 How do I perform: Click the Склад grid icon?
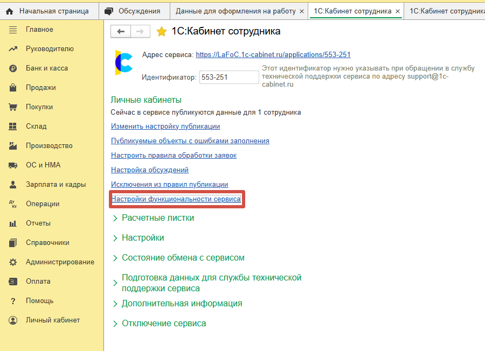(13, 127)
